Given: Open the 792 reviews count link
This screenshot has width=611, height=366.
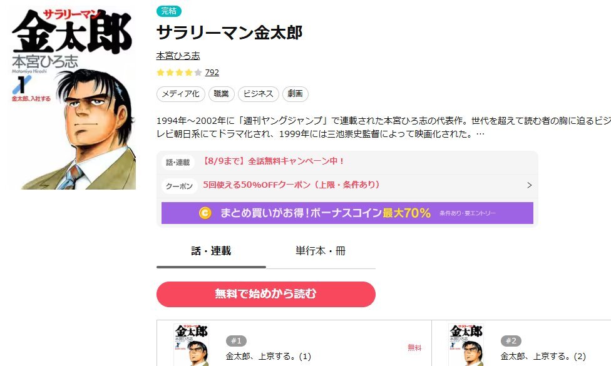Looking at the screenshot, I should tap(212, 73).
